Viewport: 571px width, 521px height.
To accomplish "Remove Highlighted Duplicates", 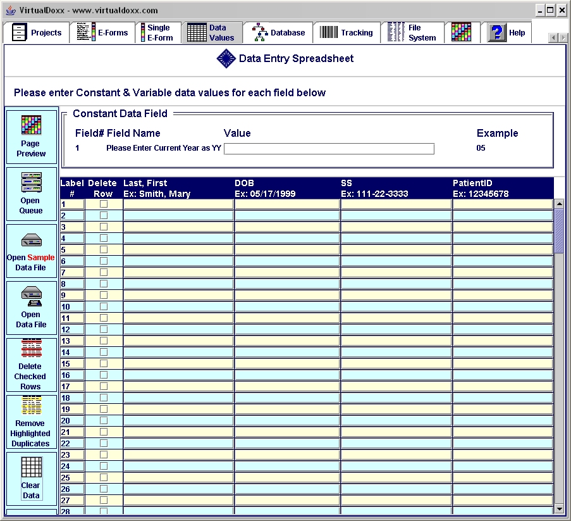I will [32, 422].
